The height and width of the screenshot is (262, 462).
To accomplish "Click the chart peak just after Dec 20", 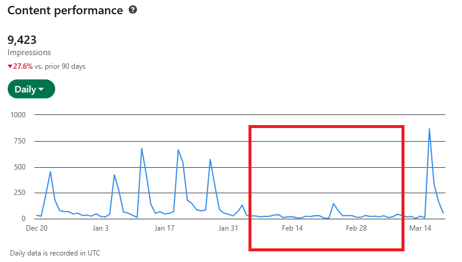I will coord(50,172).
